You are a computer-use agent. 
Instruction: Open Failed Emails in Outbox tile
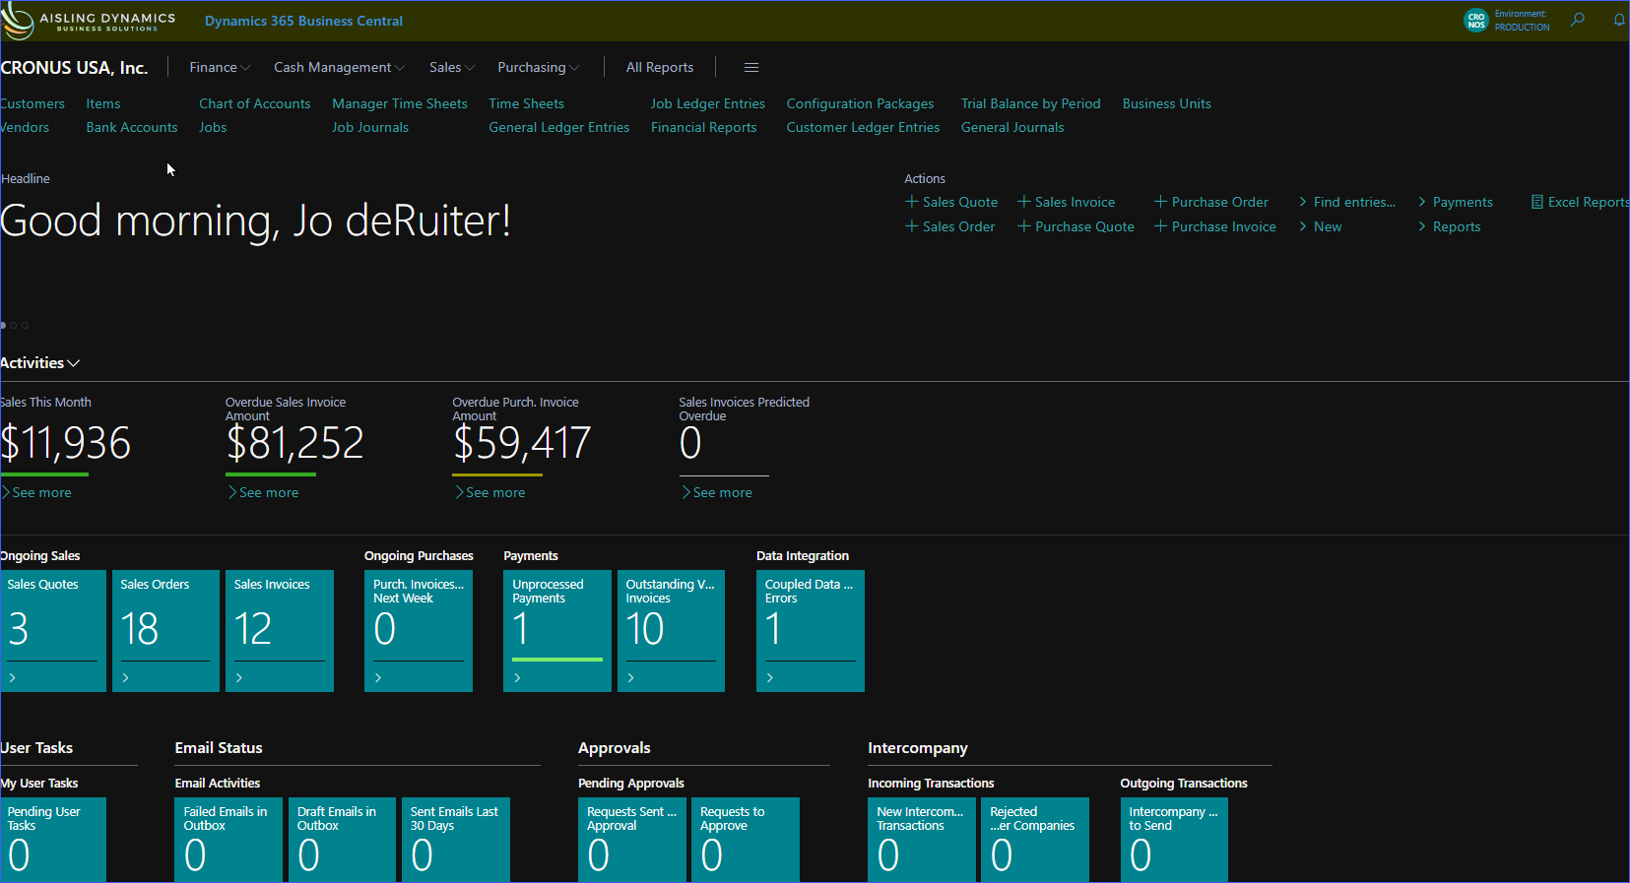tap(228, 840)
